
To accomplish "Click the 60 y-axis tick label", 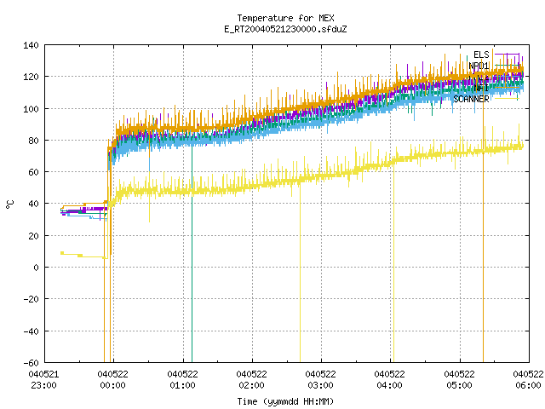I will pos(33,172).
